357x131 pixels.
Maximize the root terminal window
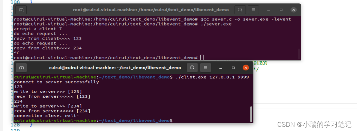pyautogui.click(x=281, y=10)
